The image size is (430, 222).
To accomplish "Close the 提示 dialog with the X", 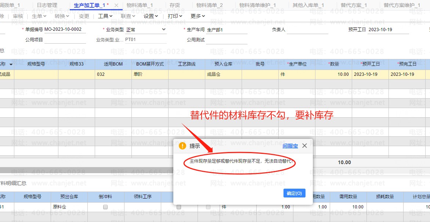I will (x=304, y=146).
